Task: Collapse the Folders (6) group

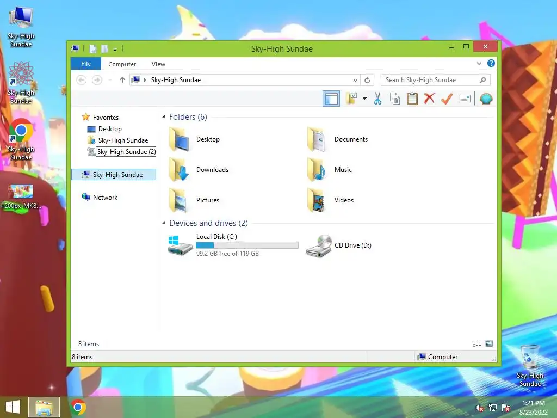Action: pyautogui.click(x=164, y=117)
